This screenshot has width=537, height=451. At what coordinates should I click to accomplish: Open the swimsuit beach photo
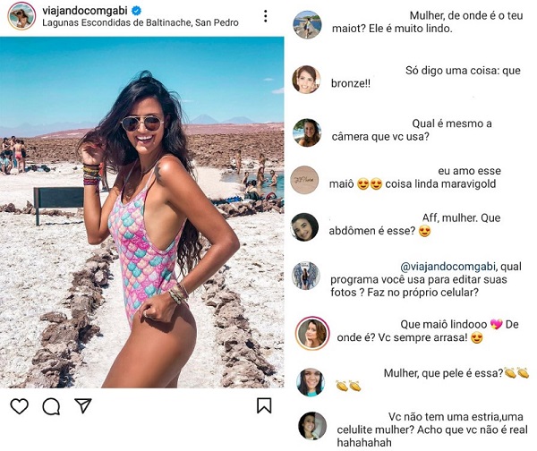(x=143, y=211)
